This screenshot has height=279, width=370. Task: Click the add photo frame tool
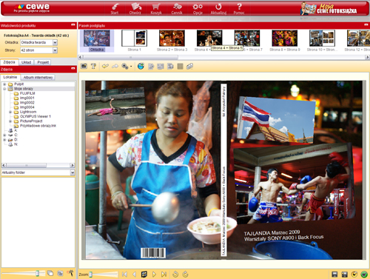tap(84, 66)
